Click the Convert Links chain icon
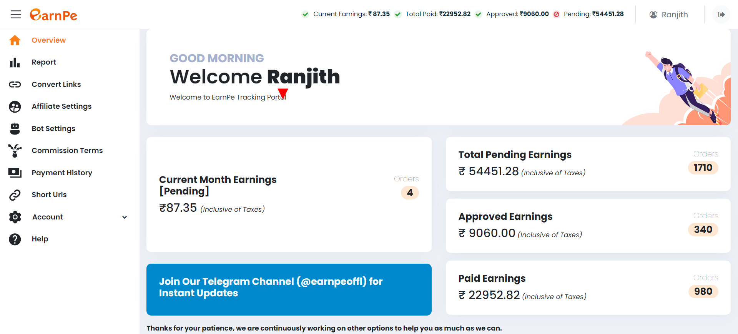 [x=15, y=85]
